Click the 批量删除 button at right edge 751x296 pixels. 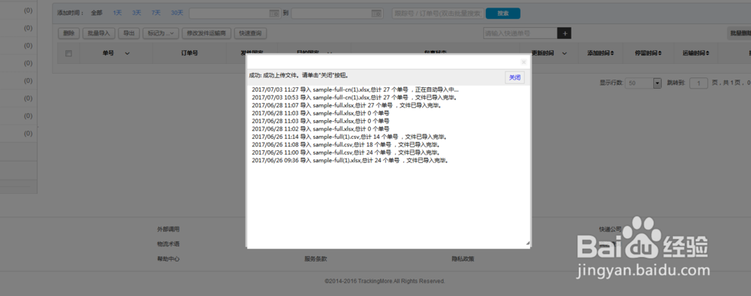click(x=739, y=34)
